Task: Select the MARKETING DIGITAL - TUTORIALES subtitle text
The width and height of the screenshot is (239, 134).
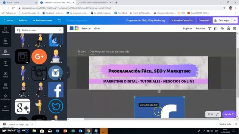Action: [149, 81]
